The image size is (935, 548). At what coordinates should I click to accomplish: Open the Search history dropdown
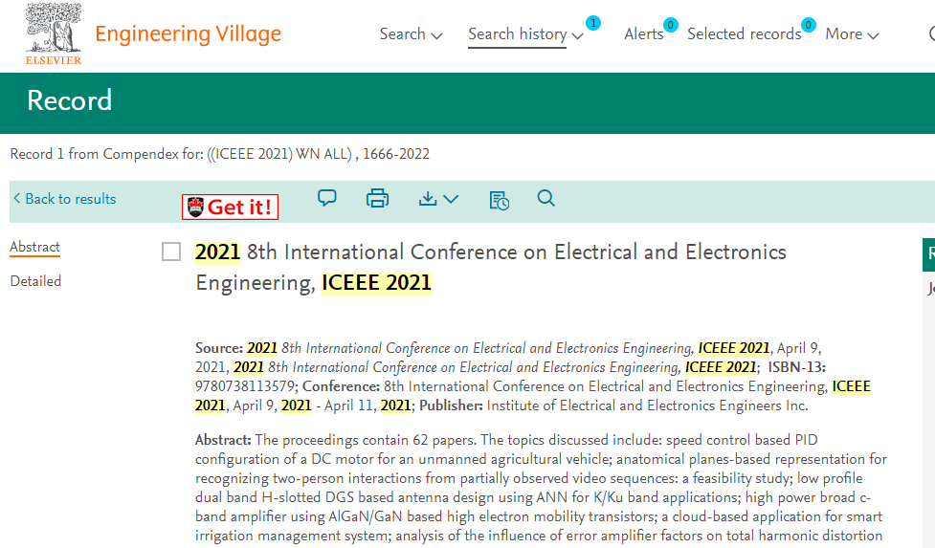525,34
